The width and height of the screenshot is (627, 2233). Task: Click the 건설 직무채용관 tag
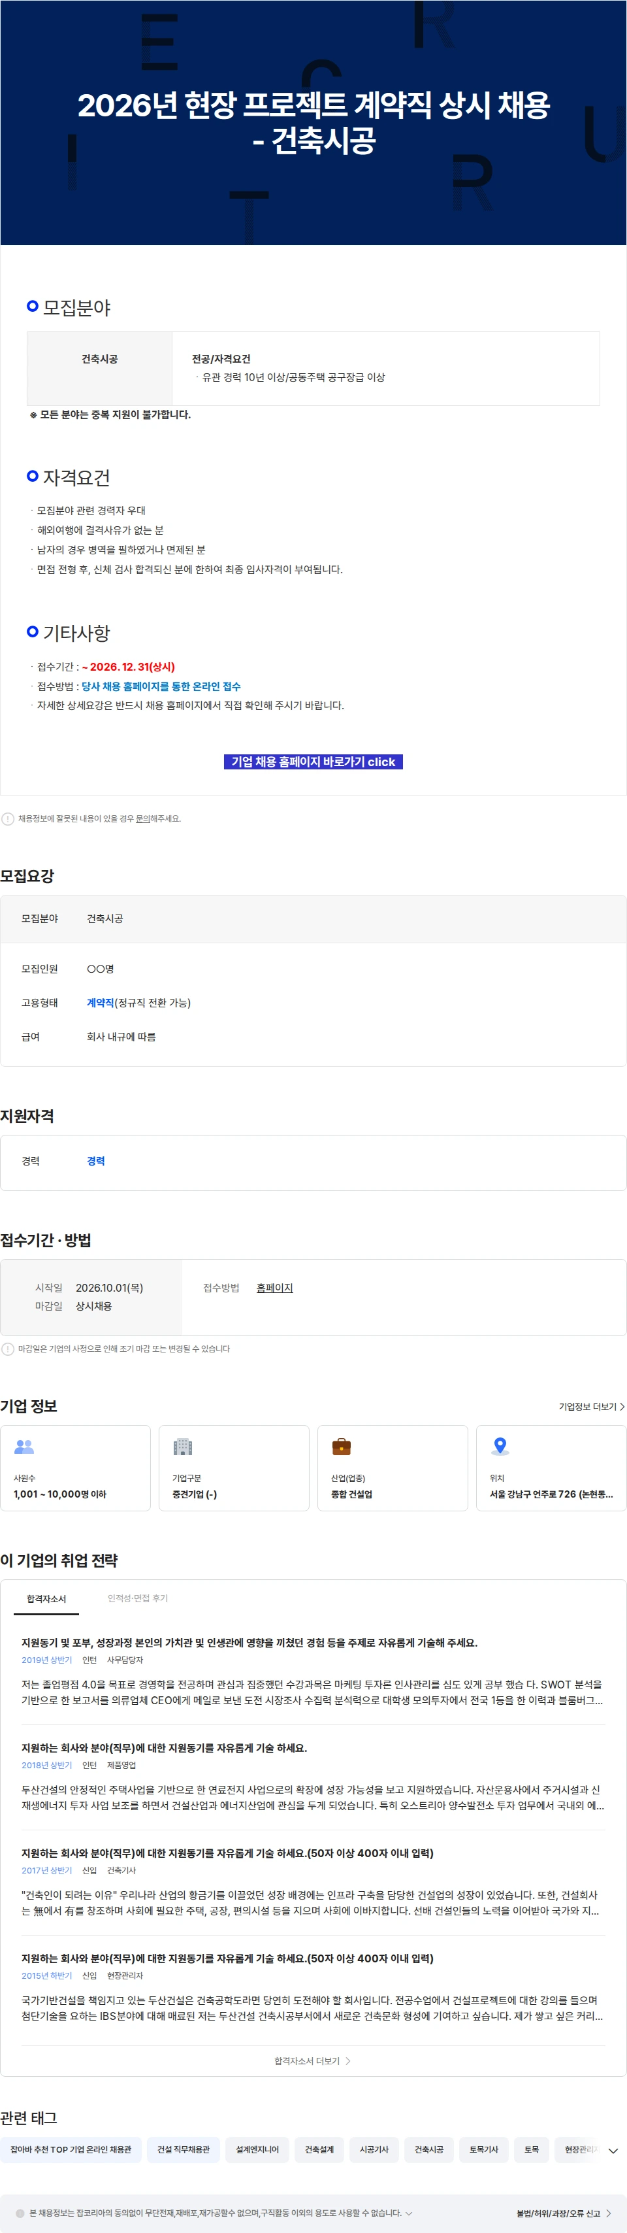click(184, 2149)
